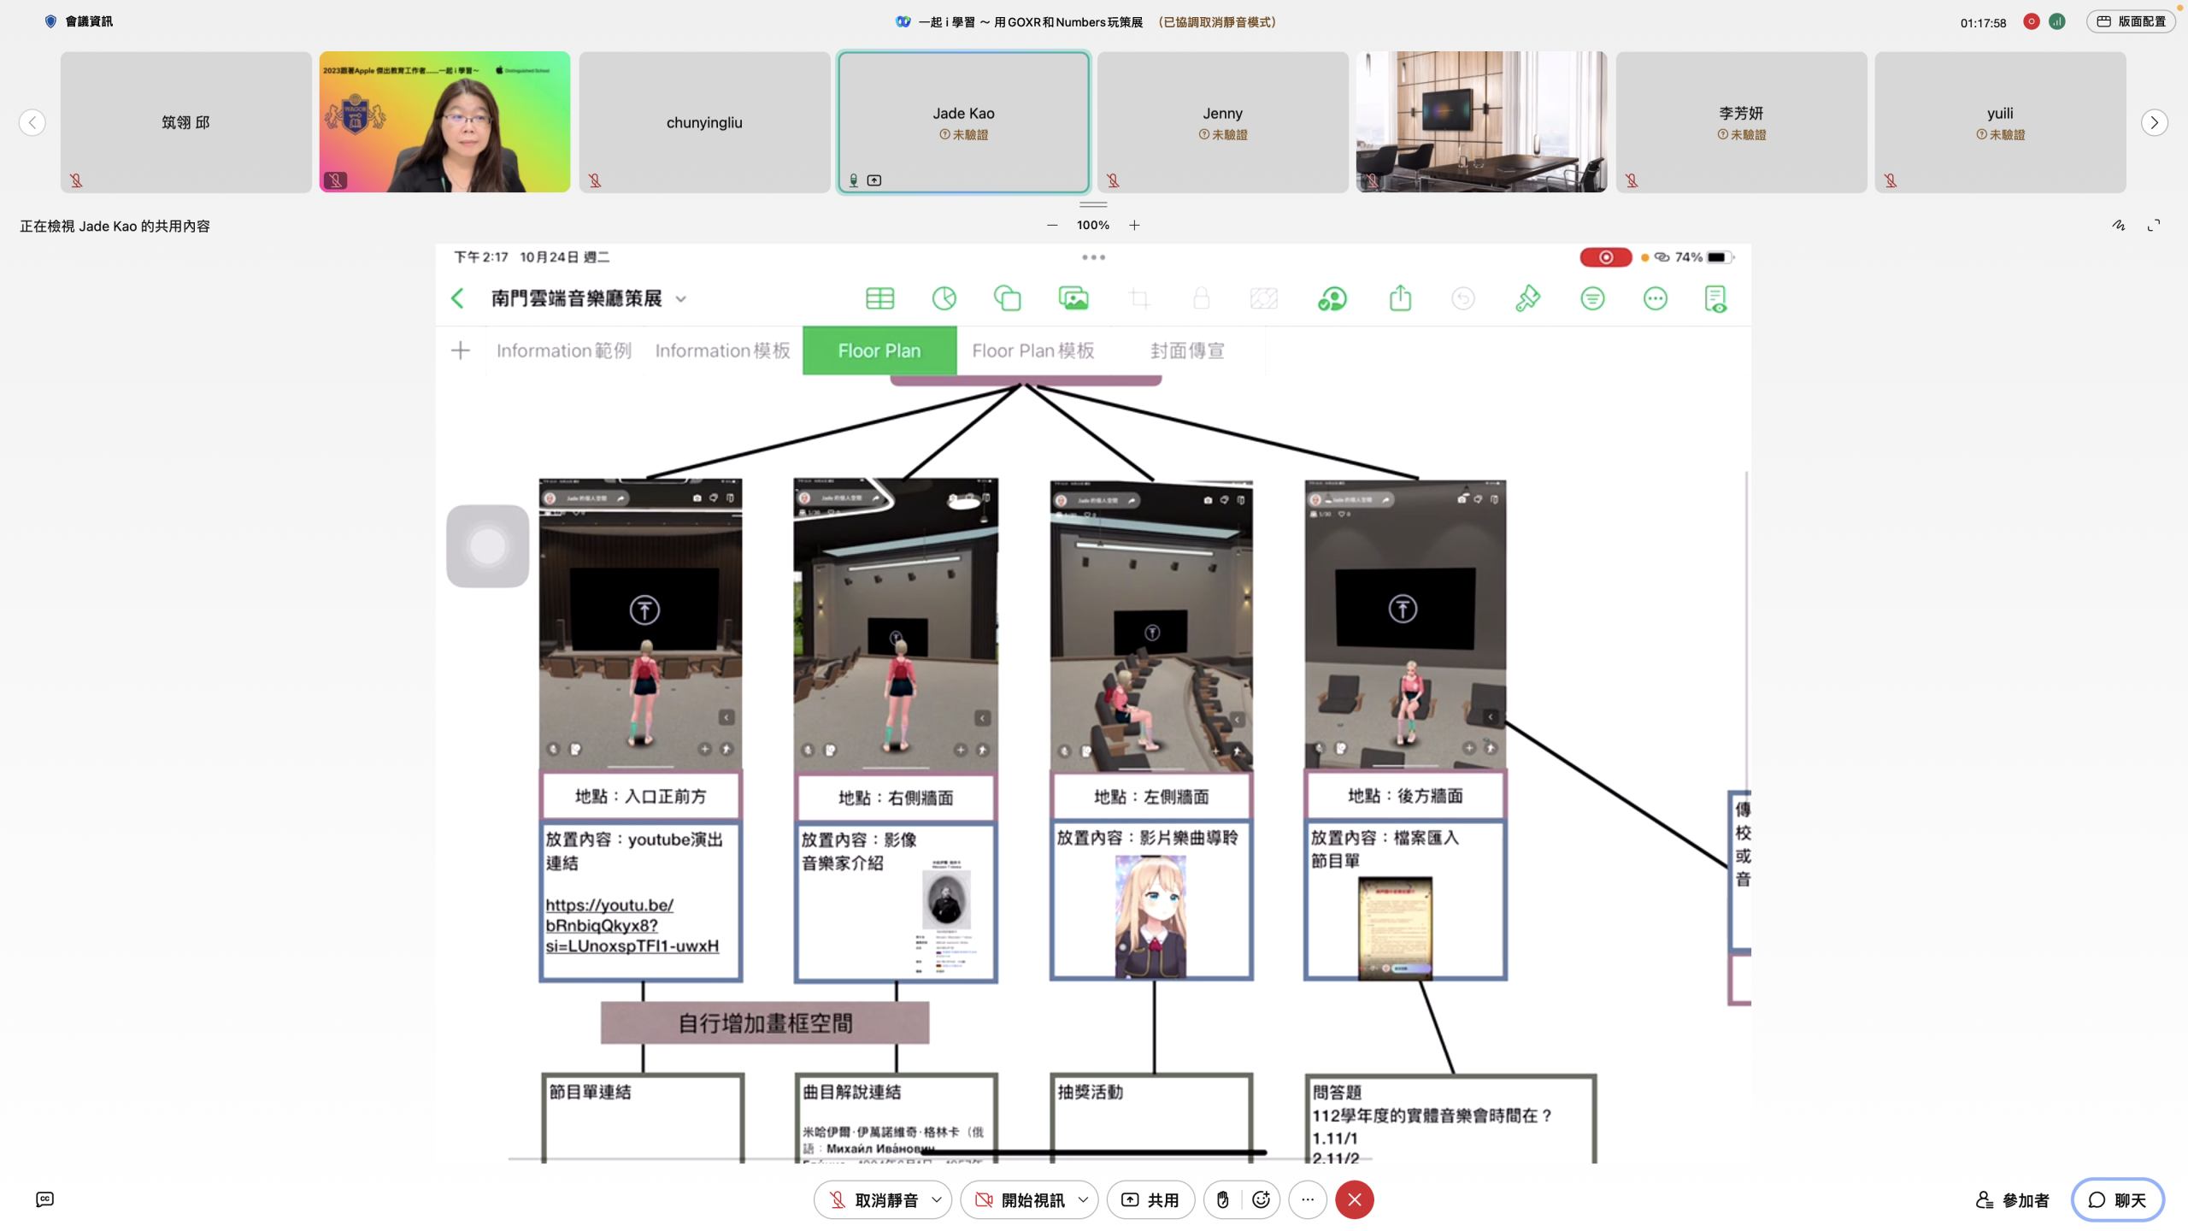This screenshot has width=2188, height=1231.
Task: Open the 版面配置 layout menu
Action: (2132, 21)
